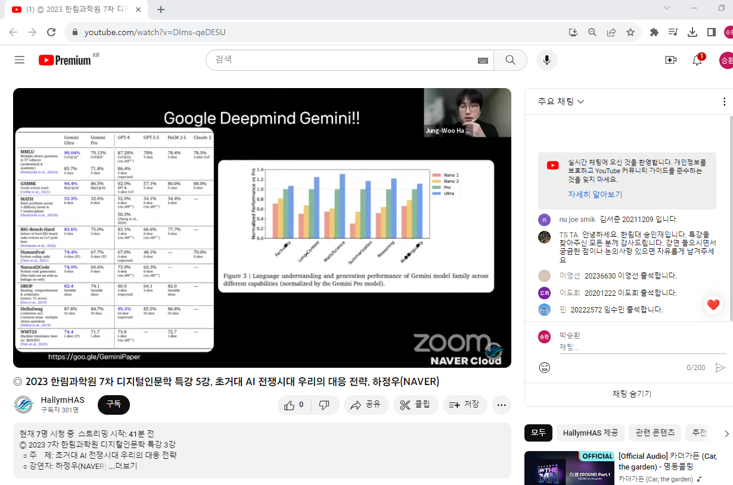Open the browser extensions puzzle menu

click(654, 32)
